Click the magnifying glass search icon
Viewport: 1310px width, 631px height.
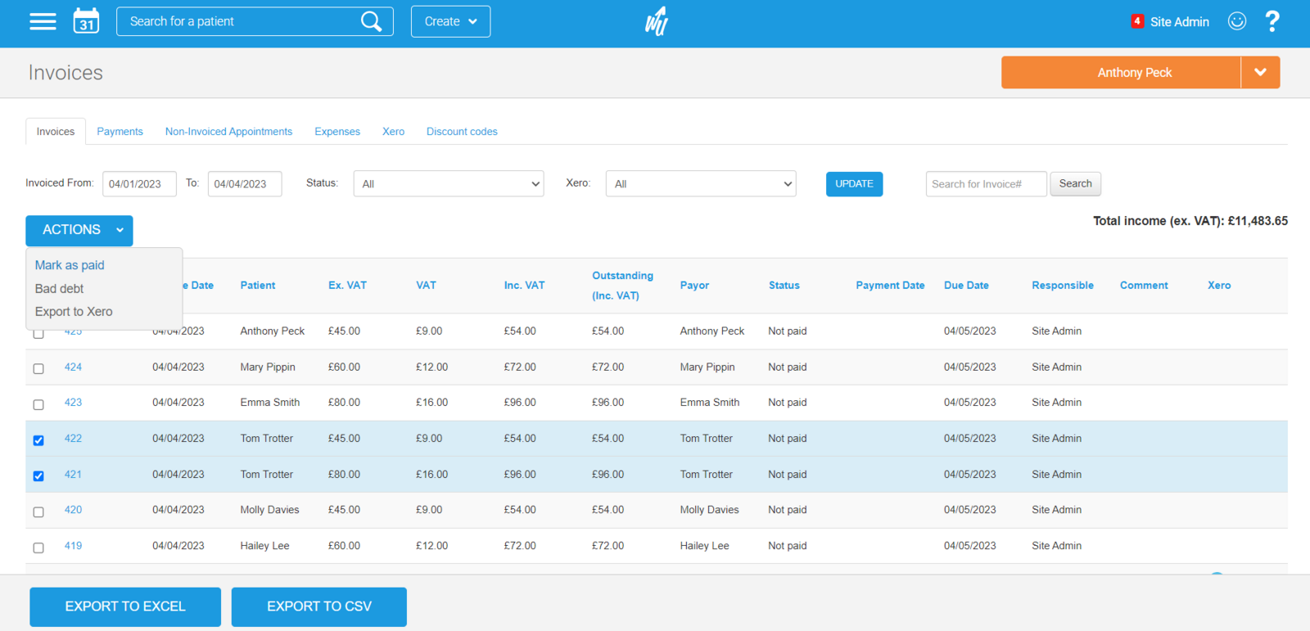[x=371, y=21]
